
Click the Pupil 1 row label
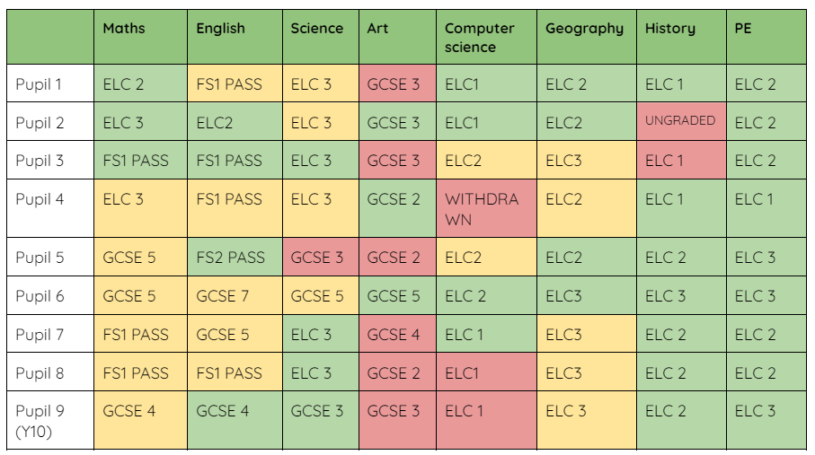tap(39, 84)
